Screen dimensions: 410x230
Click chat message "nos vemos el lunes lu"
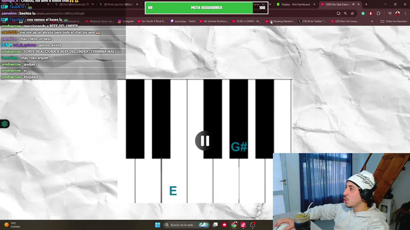coord(45,19)
